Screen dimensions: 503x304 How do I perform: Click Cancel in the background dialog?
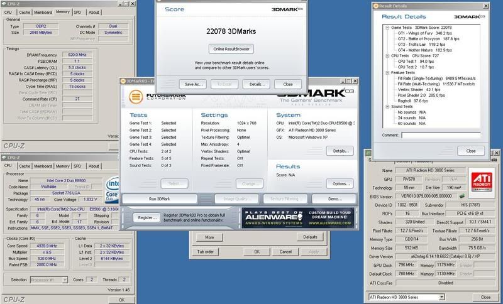tap(285, 252)
